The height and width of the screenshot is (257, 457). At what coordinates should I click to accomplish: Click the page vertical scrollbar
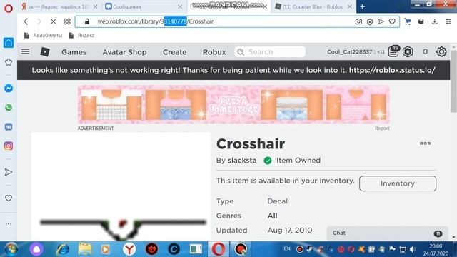pos(453,81)
